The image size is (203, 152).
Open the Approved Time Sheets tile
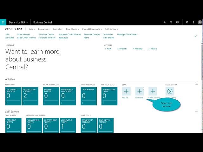[x=68, y=125]
